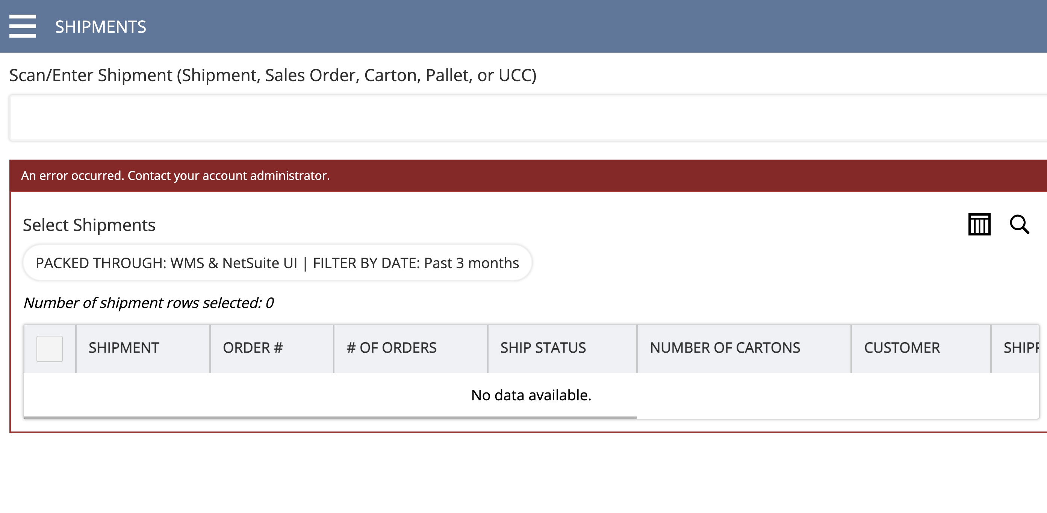Click the Scan/Enter Shipment label text

[273, 75]
